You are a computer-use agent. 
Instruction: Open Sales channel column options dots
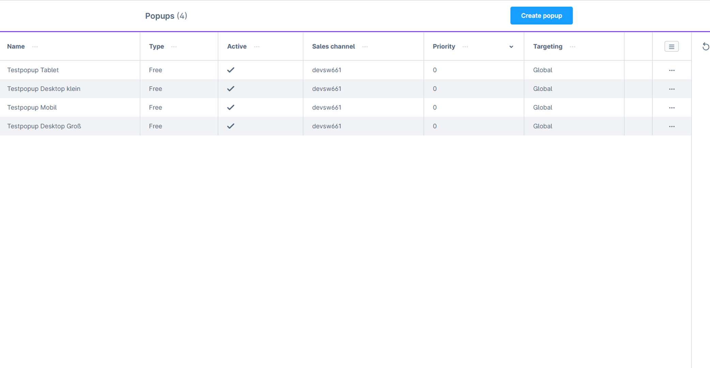tap(365, 47)
